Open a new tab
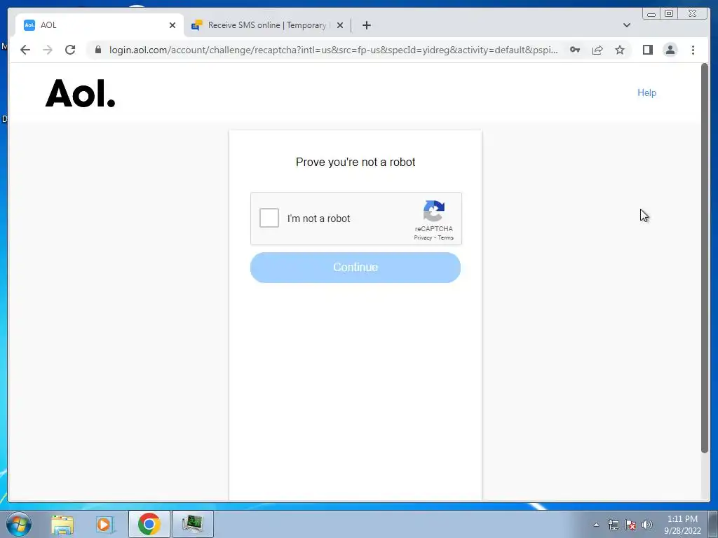 click(366, 25)
